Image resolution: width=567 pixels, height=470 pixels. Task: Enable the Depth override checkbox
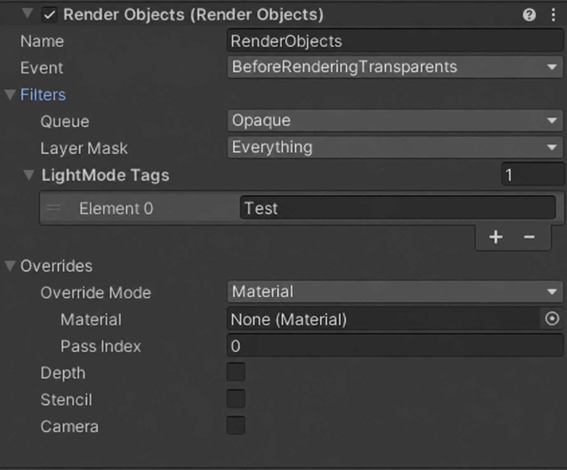coord(236,372)
